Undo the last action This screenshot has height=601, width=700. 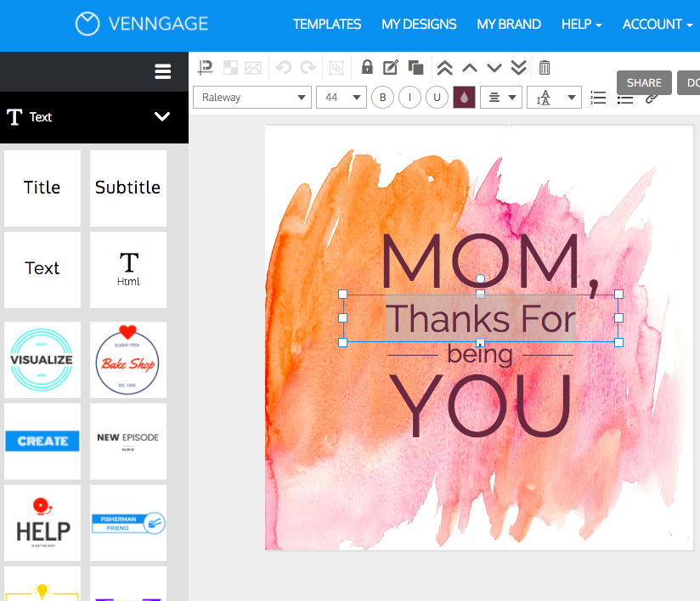(x=283, y=68)
